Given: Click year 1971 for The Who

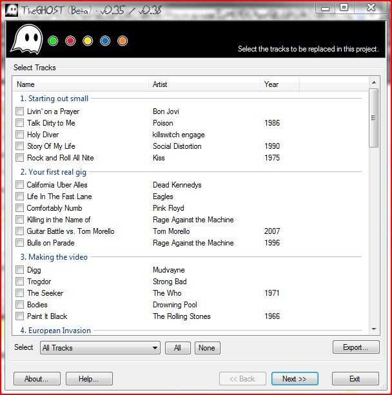Looking at the screenshot, I should tap(271, 293).
